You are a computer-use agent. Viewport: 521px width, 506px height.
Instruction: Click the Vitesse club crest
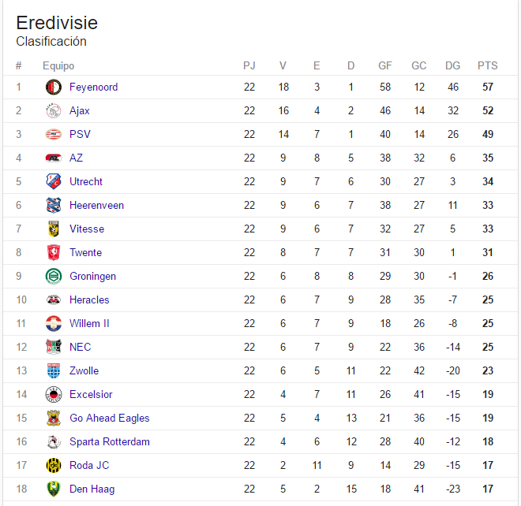coord(54,229)
